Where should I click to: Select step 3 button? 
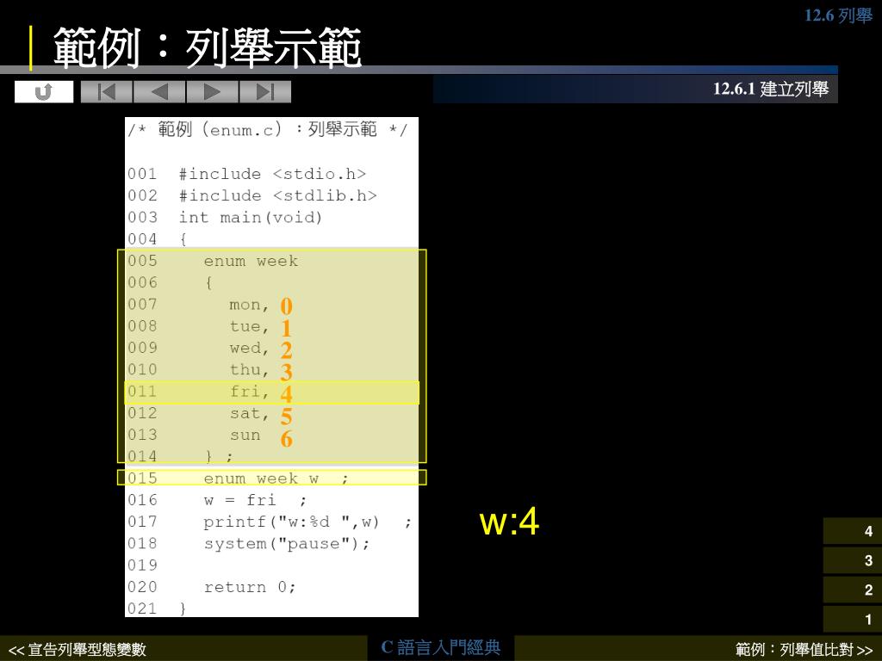(853, 560)
